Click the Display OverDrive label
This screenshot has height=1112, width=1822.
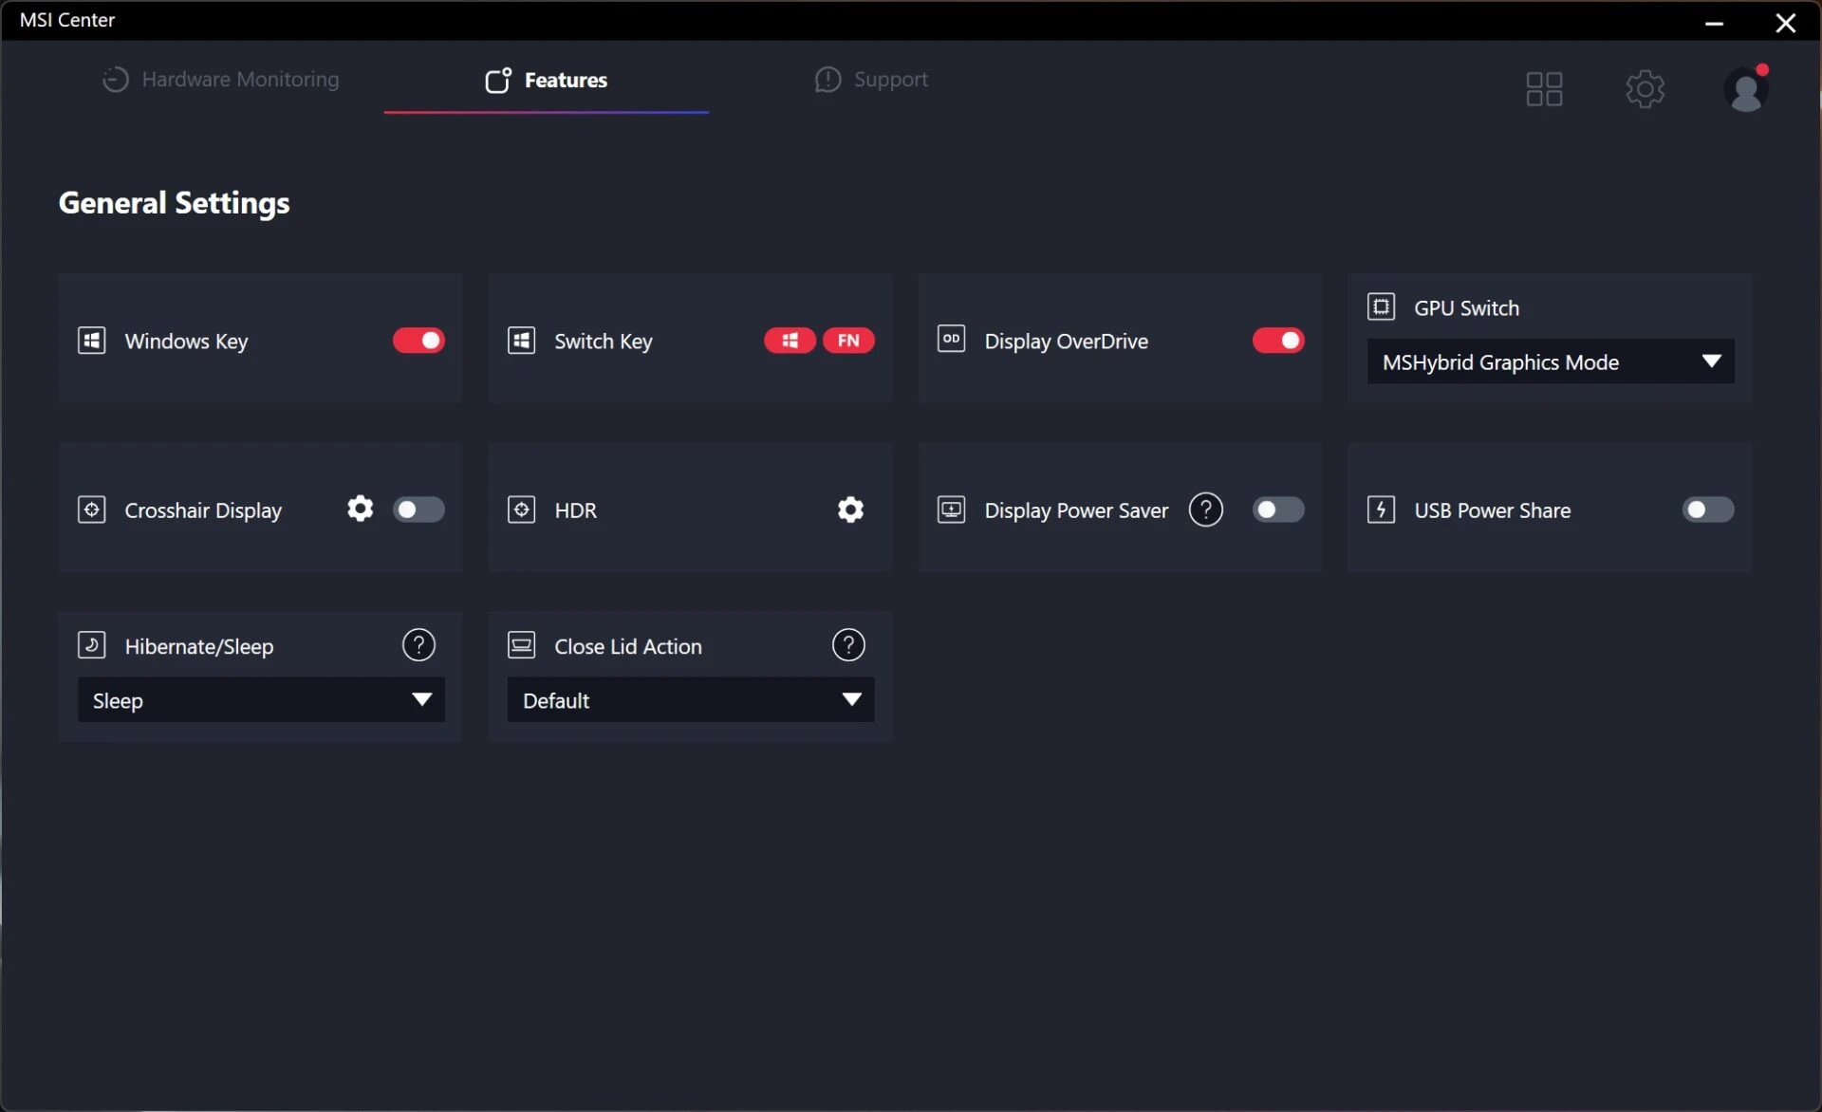click(x=1066, y=342)
